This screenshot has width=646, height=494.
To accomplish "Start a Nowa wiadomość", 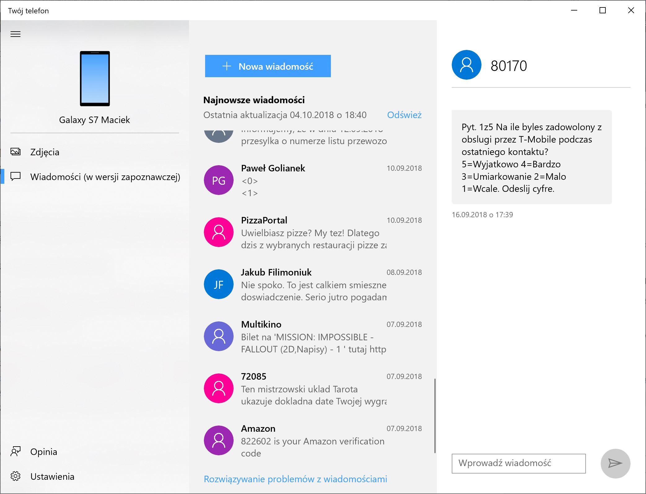I will 268,66.
